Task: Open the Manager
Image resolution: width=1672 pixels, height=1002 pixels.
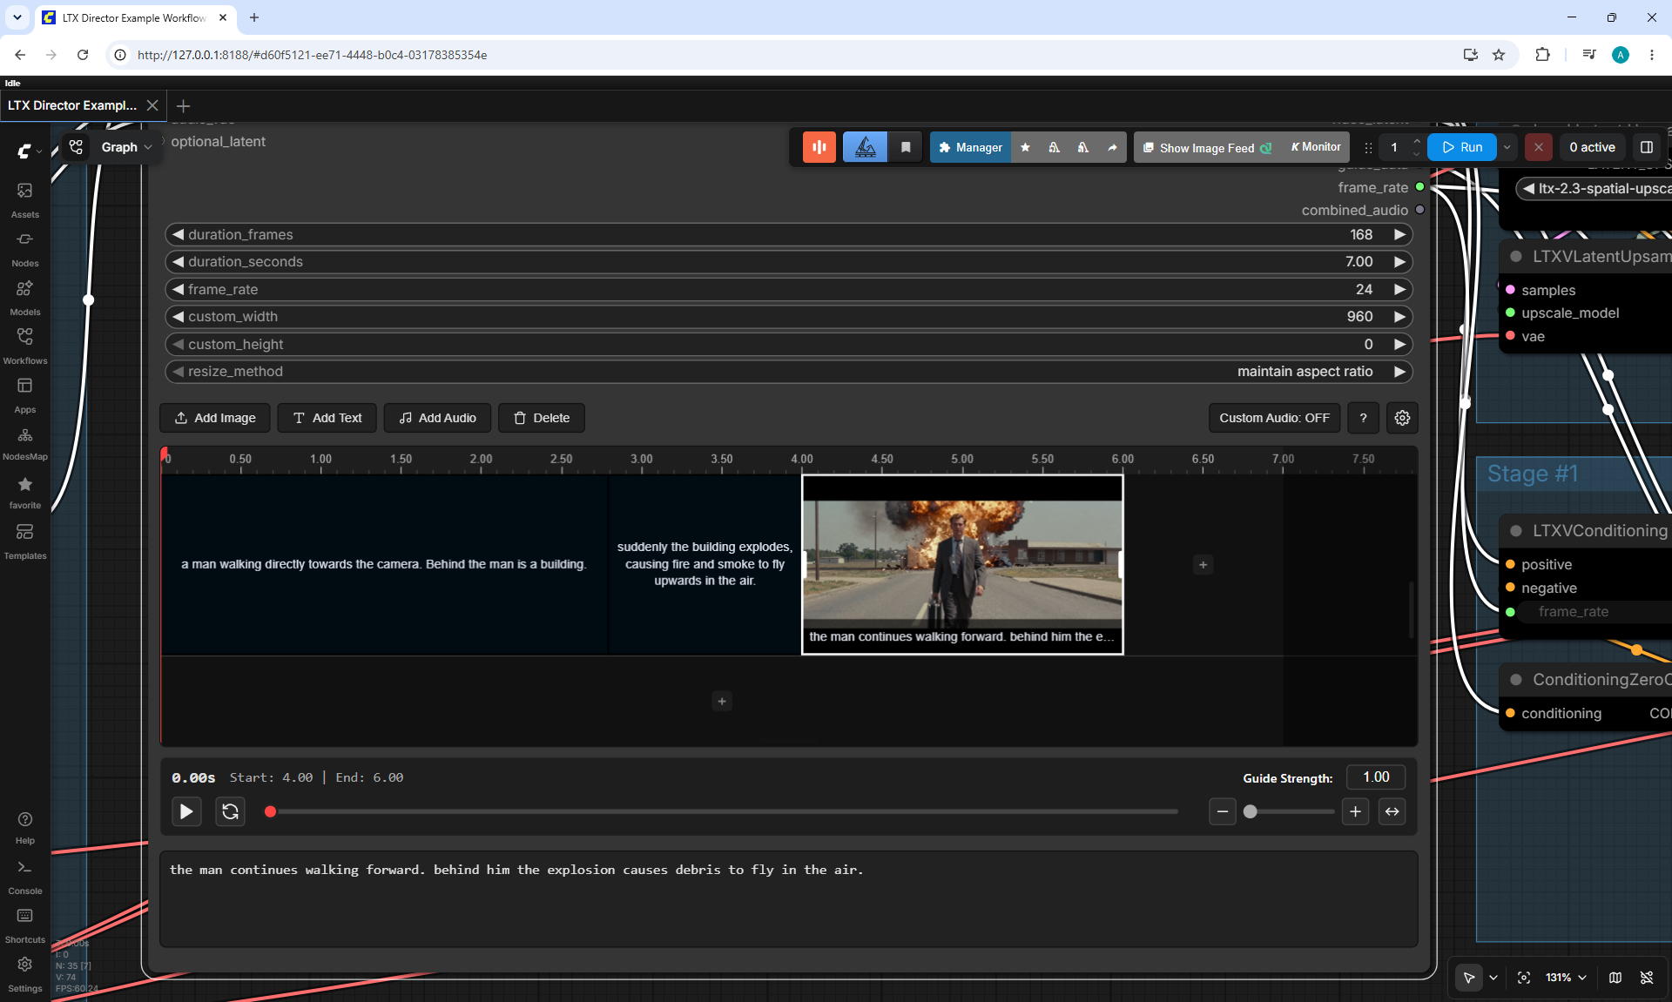Action: pos(970,148)
